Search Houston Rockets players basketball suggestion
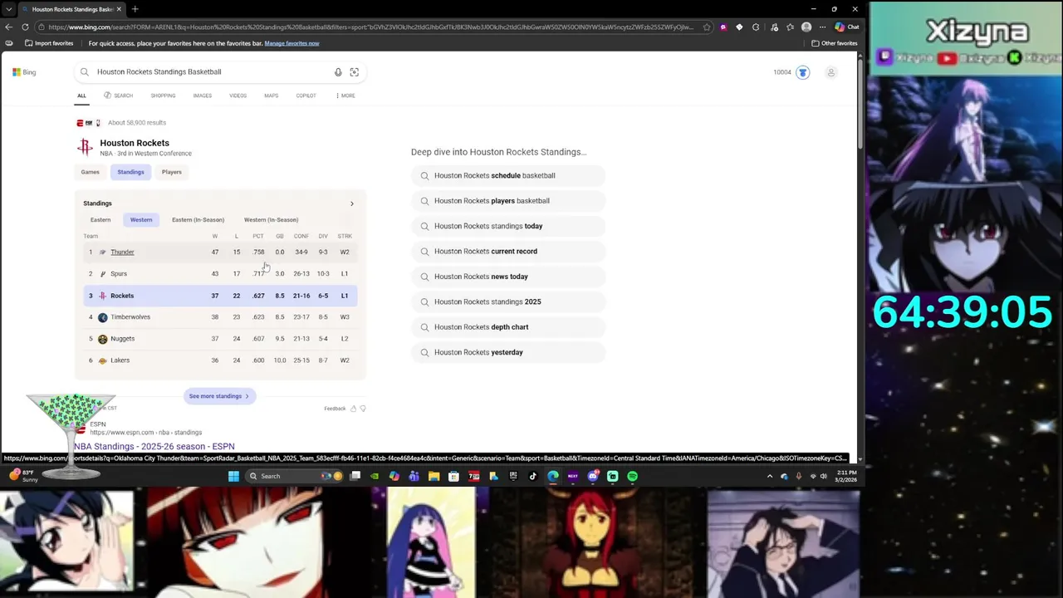The image size is (1063, 598). [x=508, y=201]
